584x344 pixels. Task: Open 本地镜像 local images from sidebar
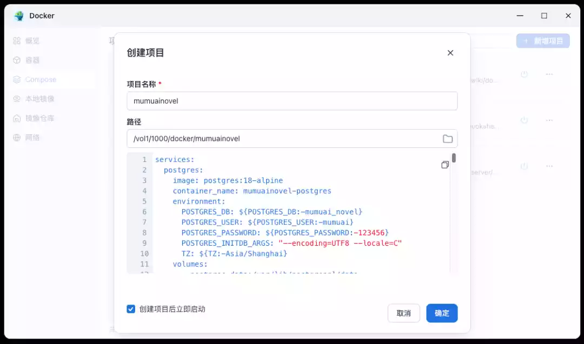click(x=17, y=99)
